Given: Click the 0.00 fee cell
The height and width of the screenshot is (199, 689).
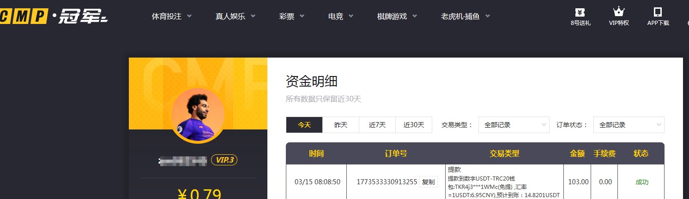Looking at the screenshot, I should coord(605,182).
